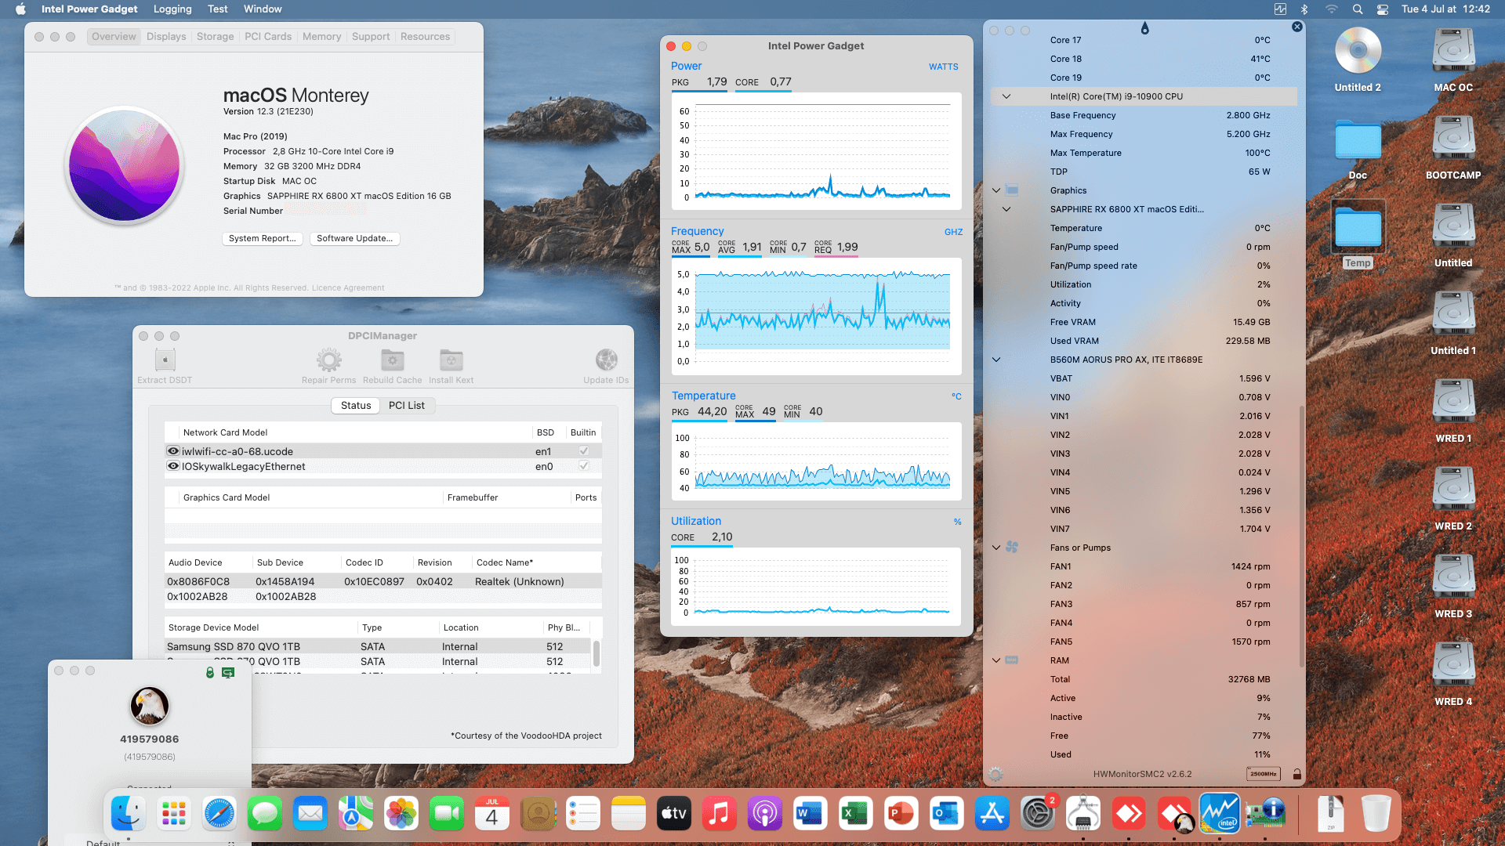Select the PCI List tab in DPCIManager
The height and width of the screenshot is (846, 1505).
tap(407, 406)
